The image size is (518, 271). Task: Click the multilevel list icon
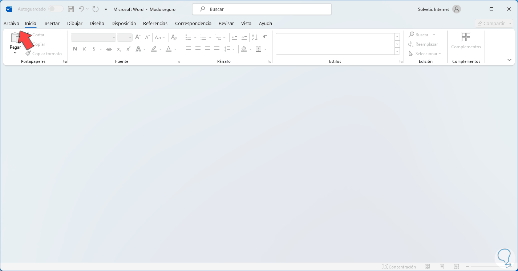218,37
